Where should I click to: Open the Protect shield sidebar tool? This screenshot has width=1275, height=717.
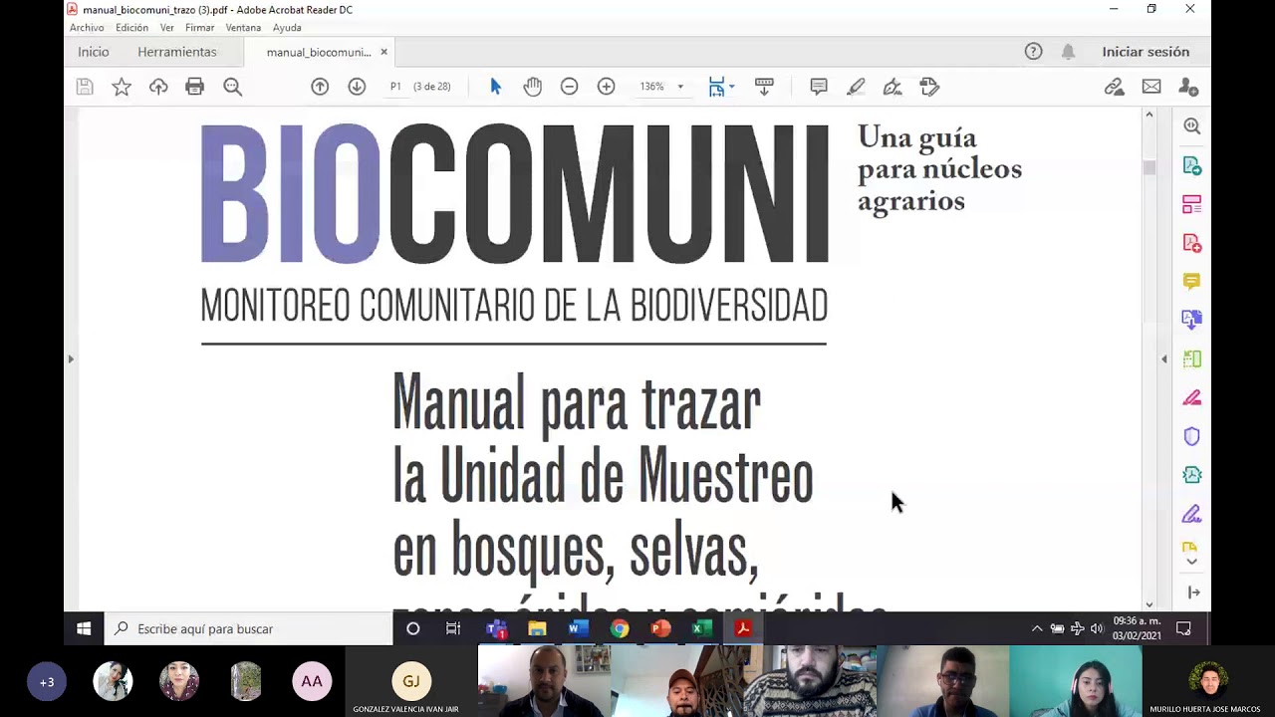[1191, 436]
